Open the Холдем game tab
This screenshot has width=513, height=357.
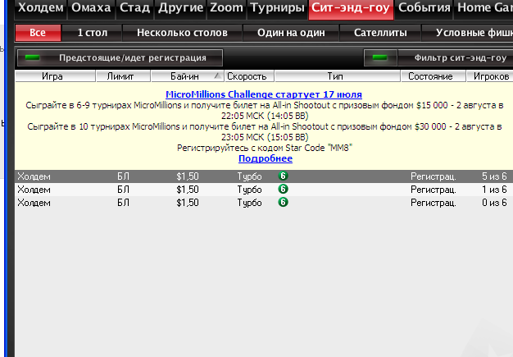41,8
